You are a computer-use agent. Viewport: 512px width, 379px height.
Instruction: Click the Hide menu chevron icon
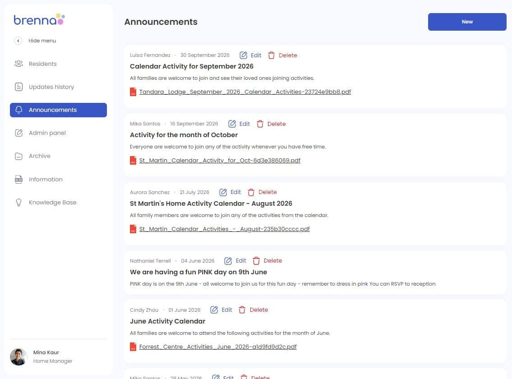18,41
